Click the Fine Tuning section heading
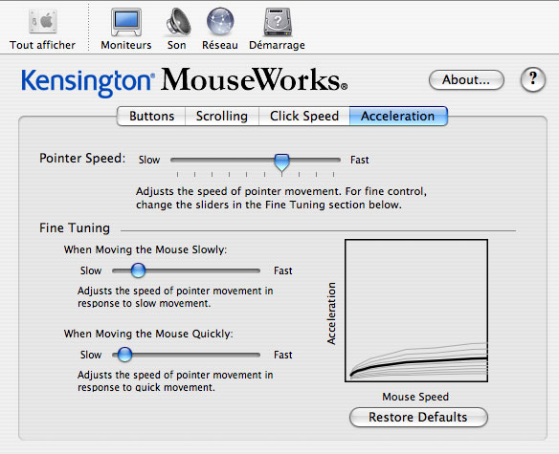The width and height of the screenshot is (559, 454). (75, 227)
